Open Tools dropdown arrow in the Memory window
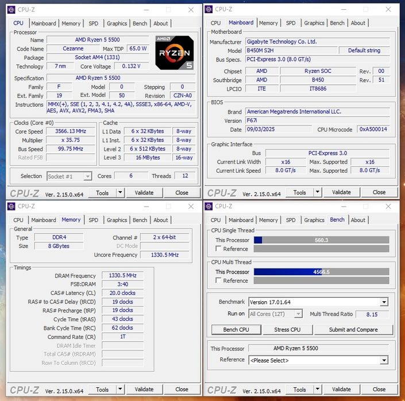 [121, 389]
